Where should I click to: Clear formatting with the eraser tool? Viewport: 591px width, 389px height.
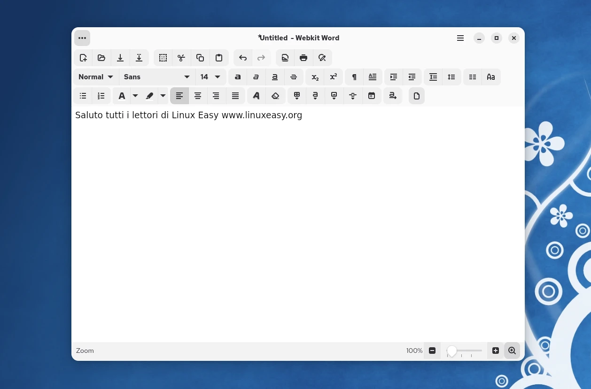point(275,96)
